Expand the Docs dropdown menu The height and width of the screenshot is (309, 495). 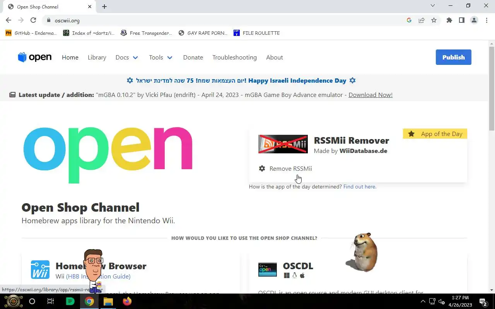pos(127,57)
